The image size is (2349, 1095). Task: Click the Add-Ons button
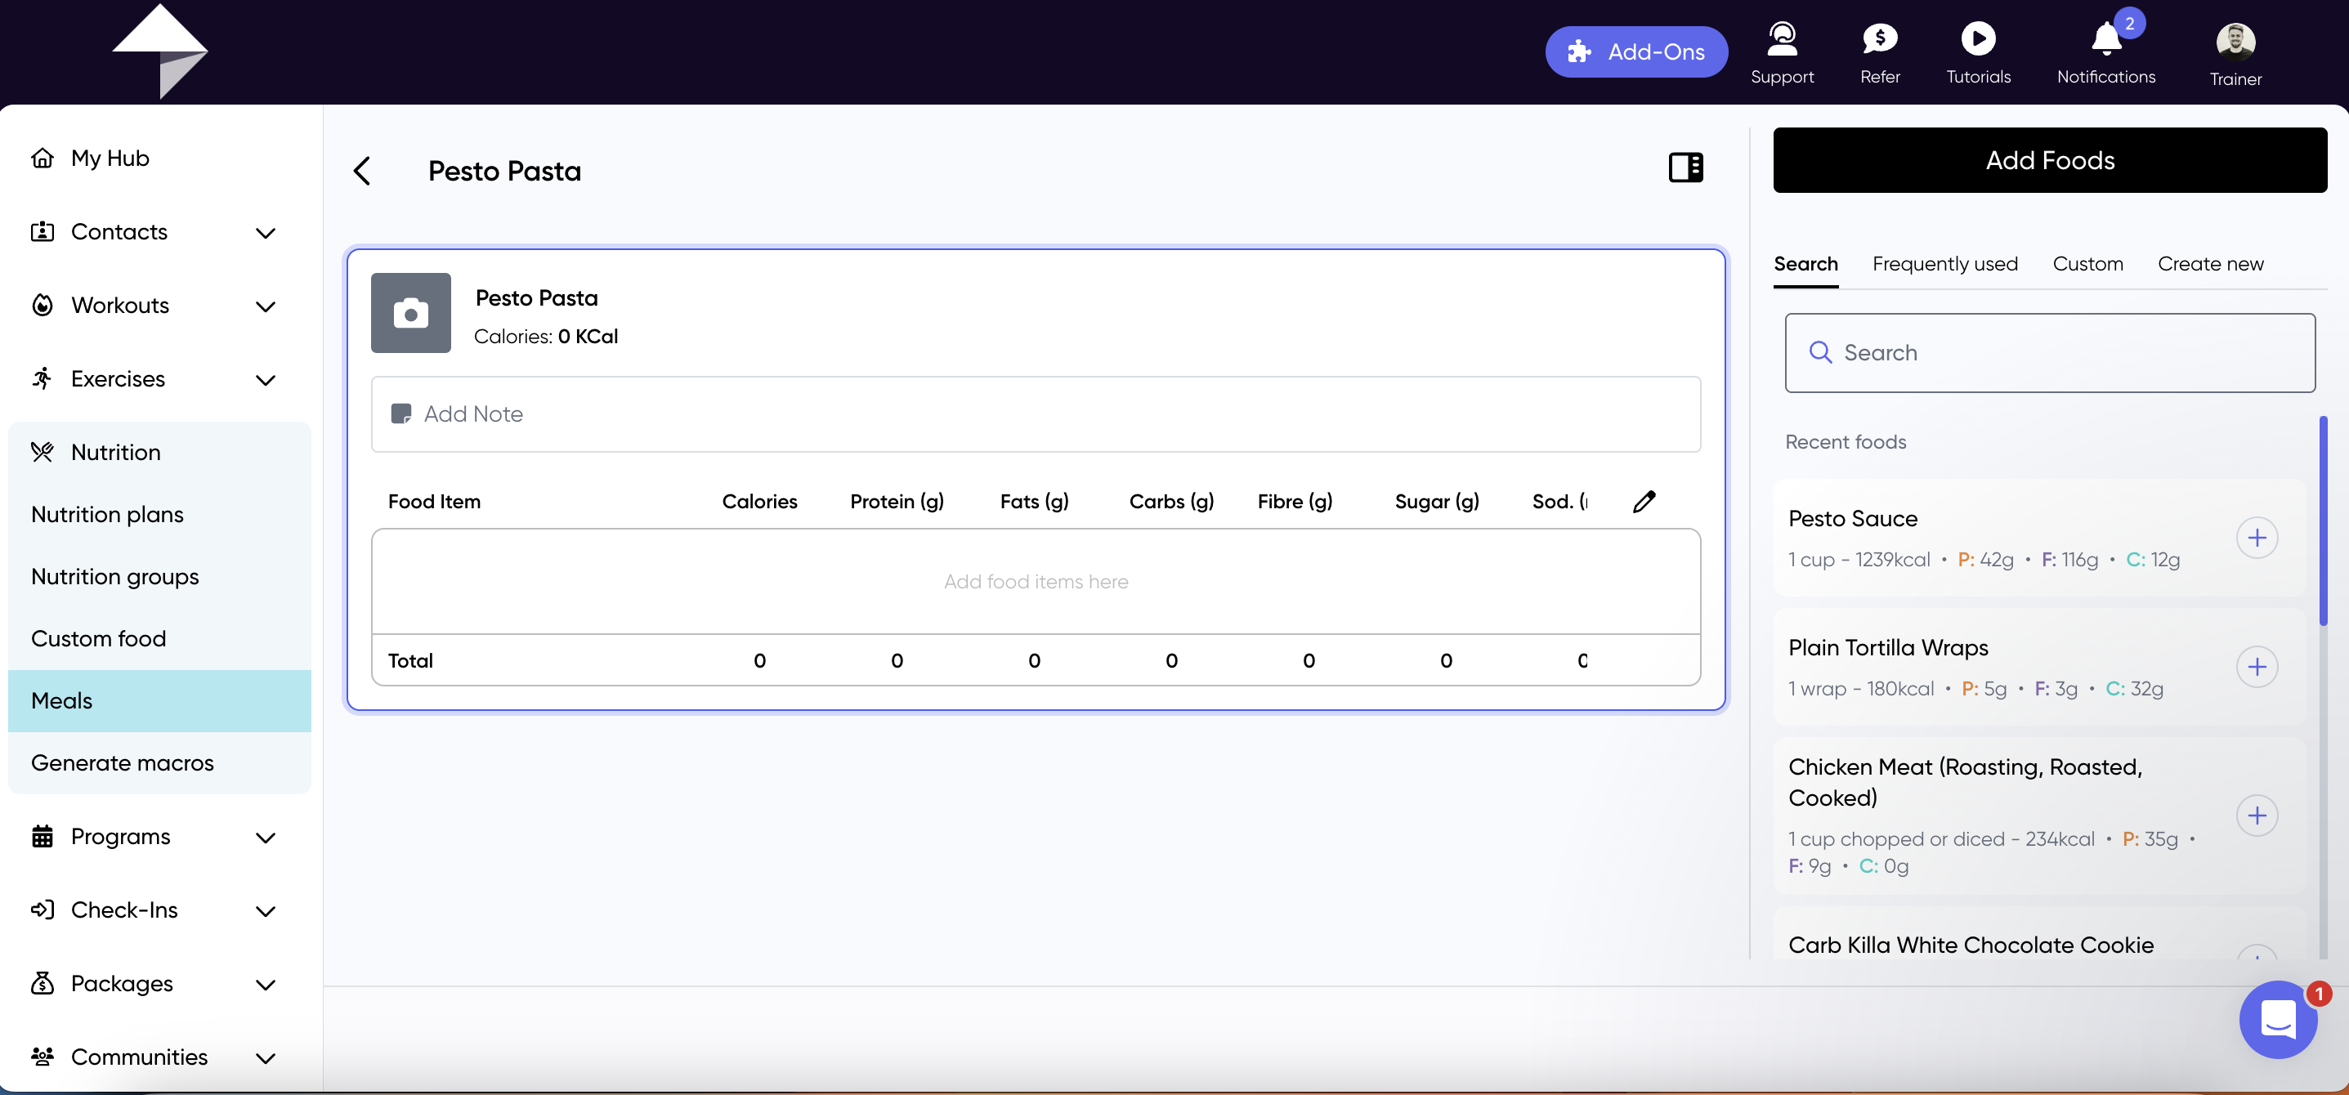click(1636, 52)
